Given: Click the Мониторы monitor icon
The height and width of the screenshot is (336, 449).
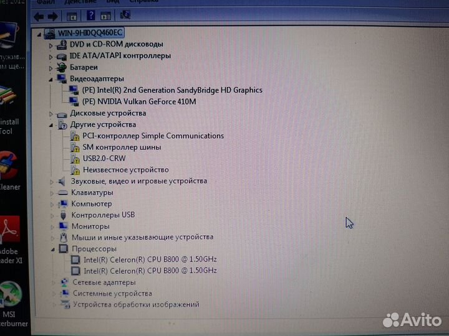Looking at the screenshot, I should coord(64,226).
